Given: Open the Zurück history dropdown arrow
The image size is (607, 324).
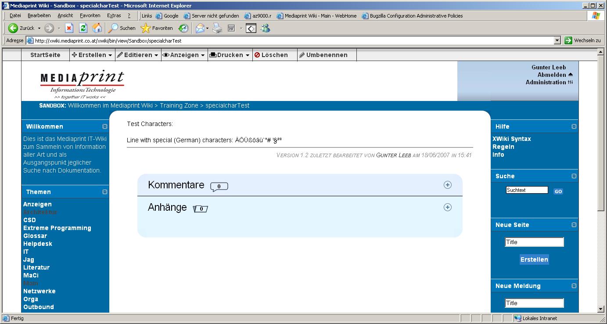Looking at the screenshot, I should (x=39, y=28).
